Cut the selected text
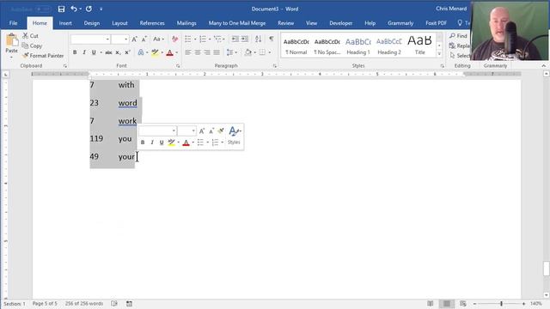550x309 pixels. click(30, 36)
